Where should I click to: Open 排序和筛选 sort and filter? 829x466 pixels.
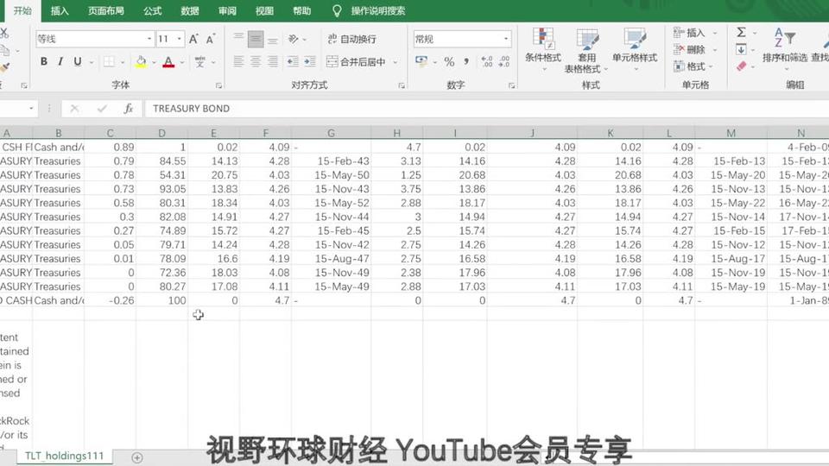tap(785, 48)
